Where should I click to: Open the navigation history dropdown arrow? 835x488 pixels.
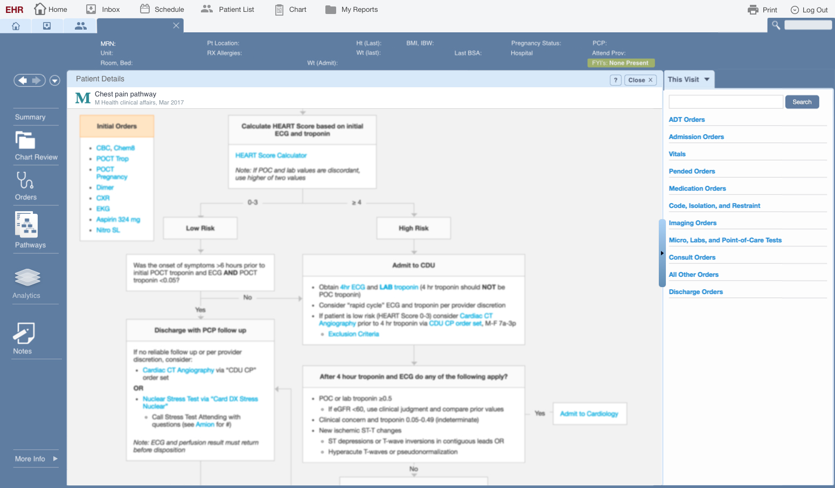[x=54, y=80]
